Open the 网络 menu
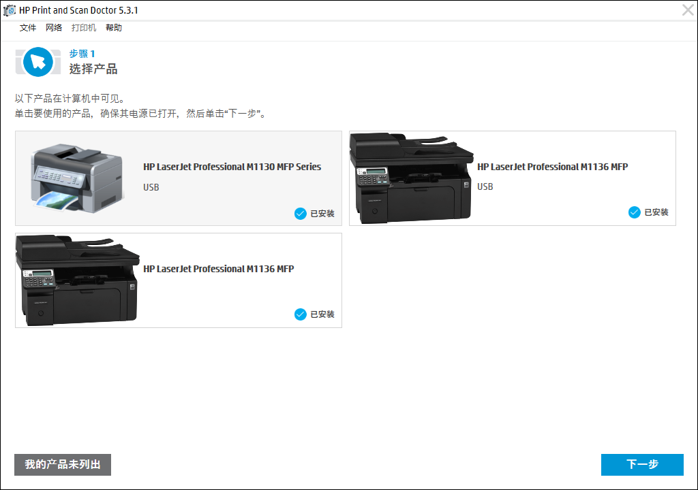 tap(54, 28)
